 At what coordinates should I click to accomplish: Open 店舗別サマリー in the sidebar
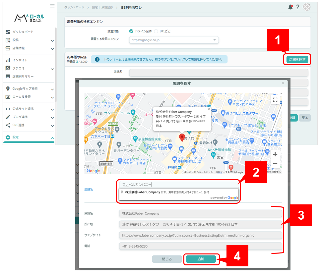tap(23, 77)
